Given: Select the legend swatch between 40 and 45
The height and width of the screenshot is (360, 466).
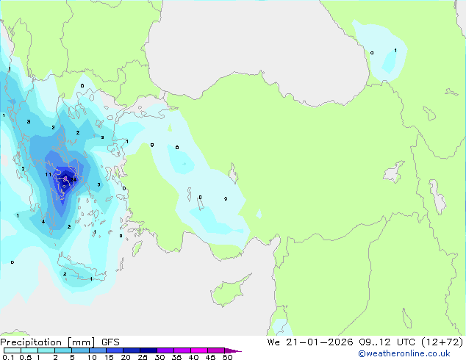Looking at the screenshot, I should pos(199,350).
